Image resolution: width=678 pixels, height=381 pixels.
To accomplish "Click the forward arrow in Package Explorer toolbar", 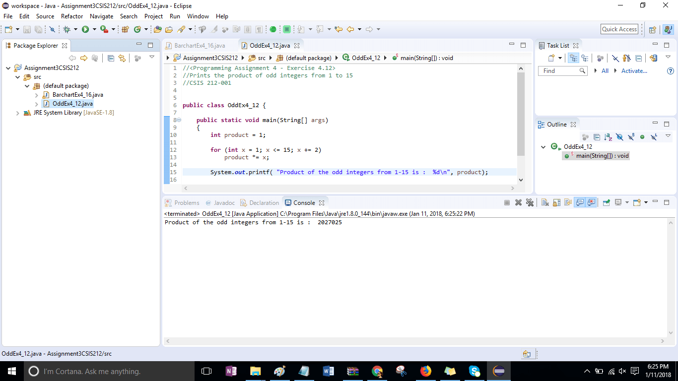I will coord(83,58).
